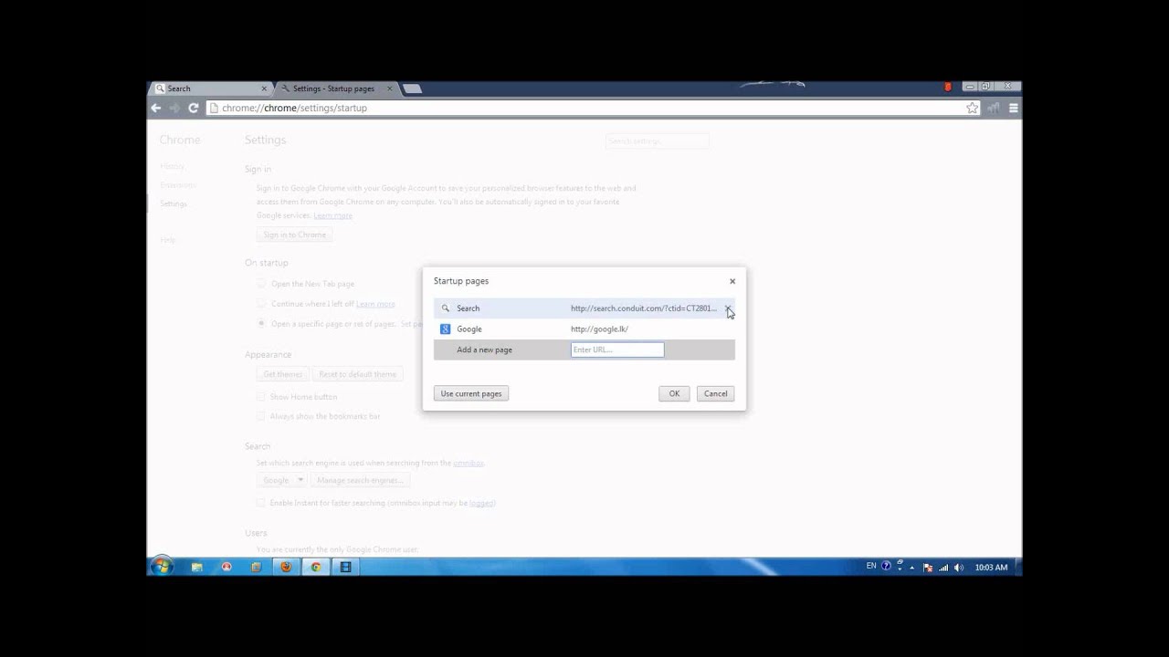Image resolution: width=1169 pixels, height=657 pixels.
Task: Open Windows Explorer from the taskbar
Action: click(x=196, y=567)
